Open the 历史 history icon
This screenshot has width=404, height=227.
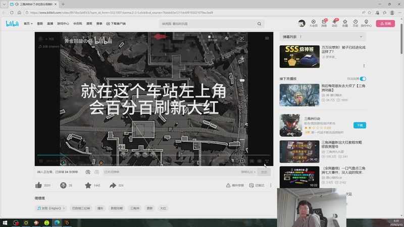356,23
